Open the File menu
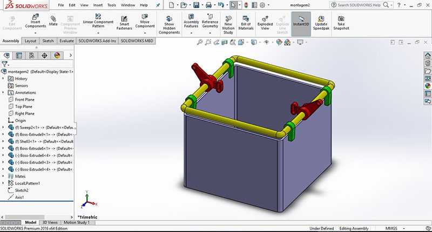Screen dimensions: 432x232 tap(61, 5)
